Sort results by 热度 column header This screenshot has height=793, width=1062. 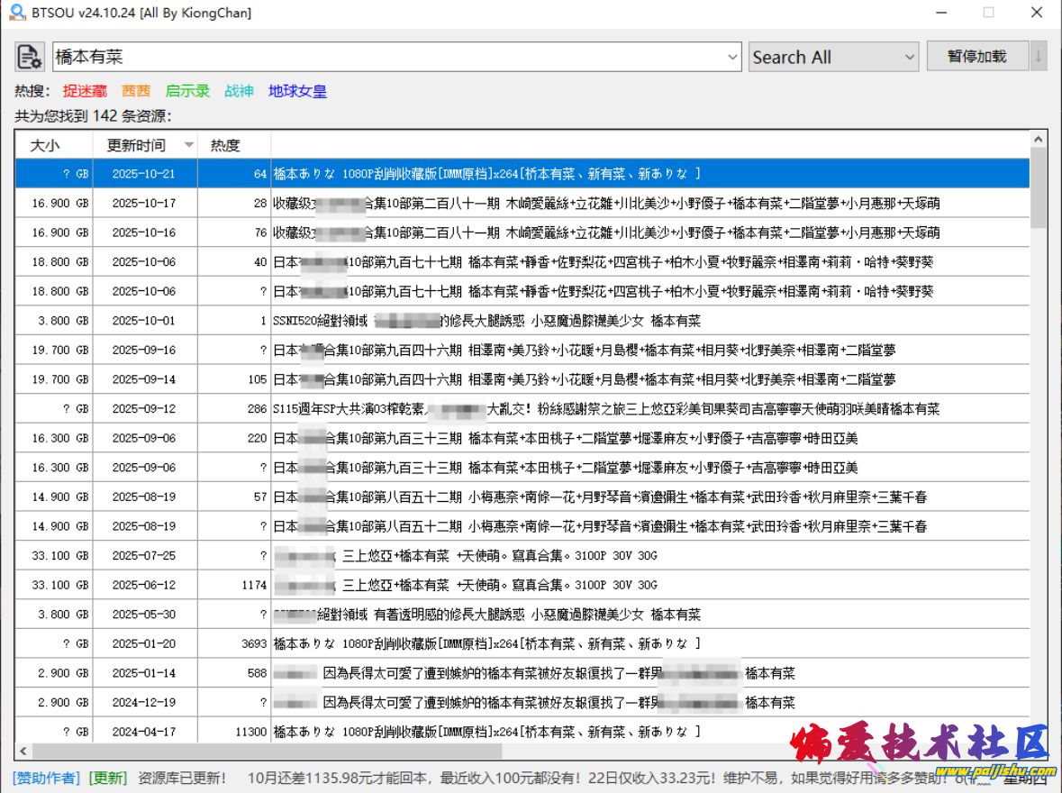coord(225,145)
